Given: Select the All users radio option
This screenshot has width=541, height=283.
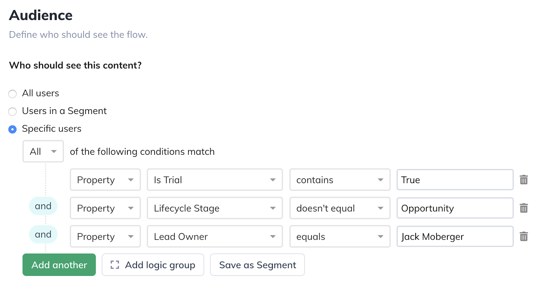Looking at the screenshot, I should point(13,94).
